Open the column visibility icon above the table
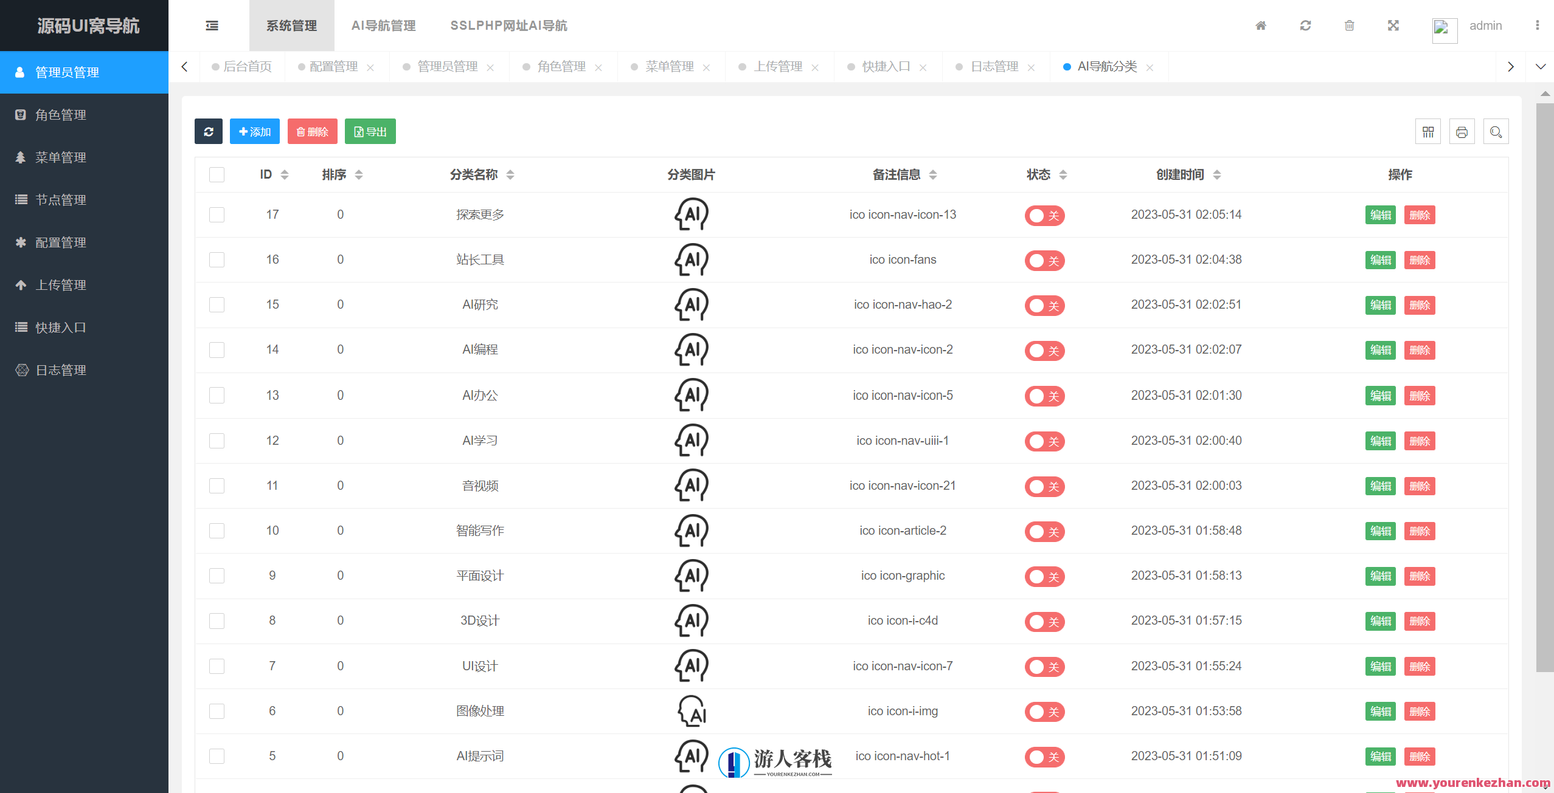This screenshot has width=1554, height=793. [1429, 131]
